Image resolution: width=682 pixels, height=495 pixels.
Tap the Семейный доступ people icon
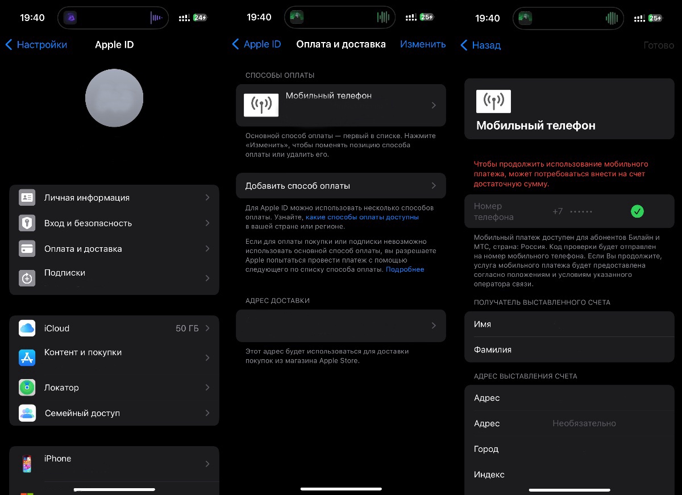tap(27, 413)
